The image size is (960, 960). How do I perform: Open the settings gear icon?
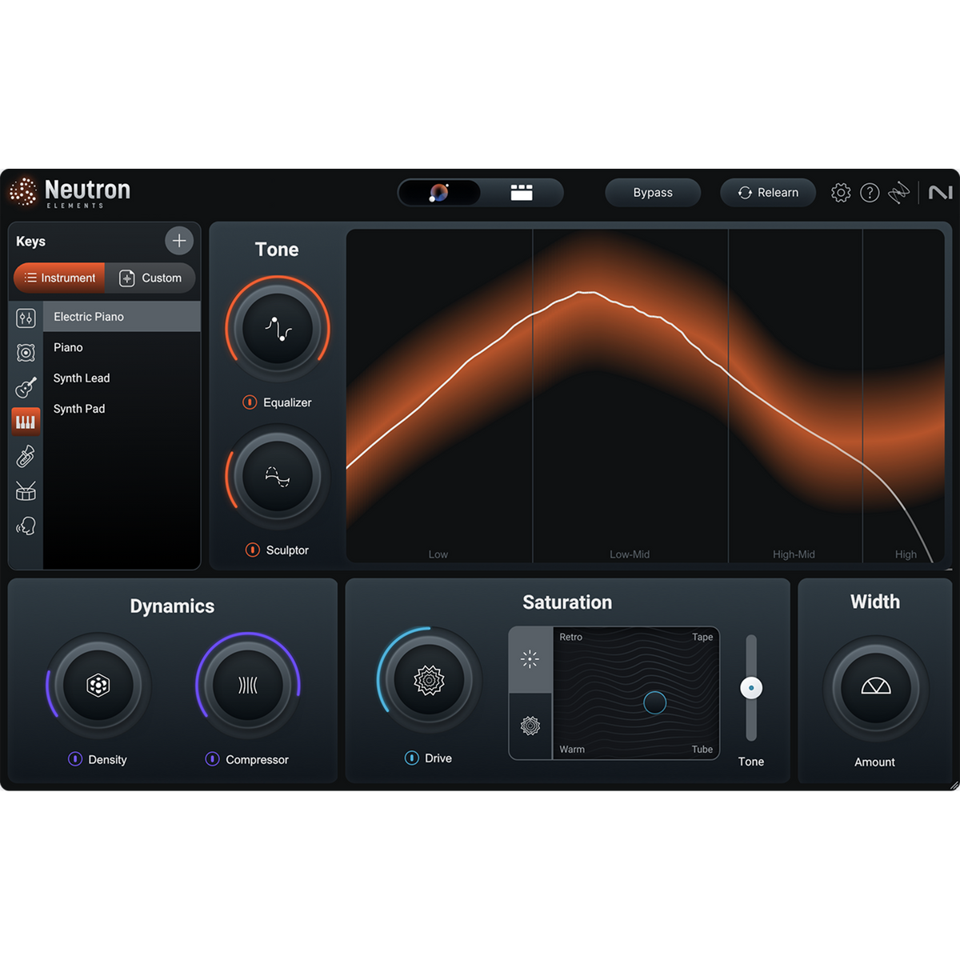(841, 193)
